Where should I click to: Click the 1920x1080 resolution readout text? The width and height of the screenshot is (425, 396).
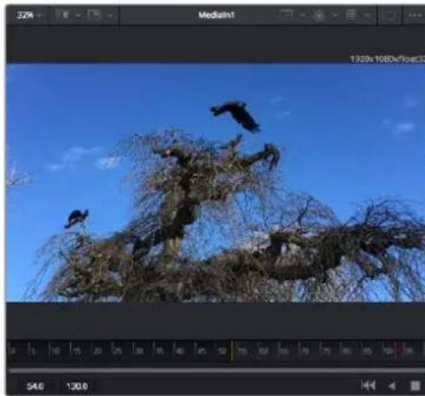388,59
